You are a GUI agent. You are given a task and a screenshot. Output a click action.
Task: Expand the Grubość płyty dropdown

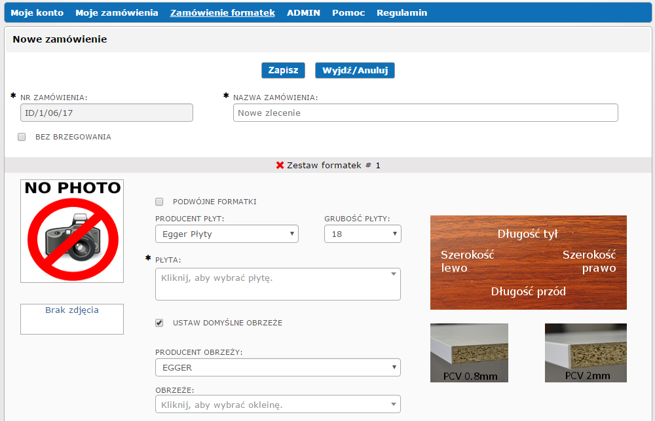tap(362, 234)
